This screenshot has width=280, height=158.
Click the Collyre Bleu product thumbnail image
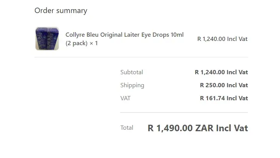[47, 39]
